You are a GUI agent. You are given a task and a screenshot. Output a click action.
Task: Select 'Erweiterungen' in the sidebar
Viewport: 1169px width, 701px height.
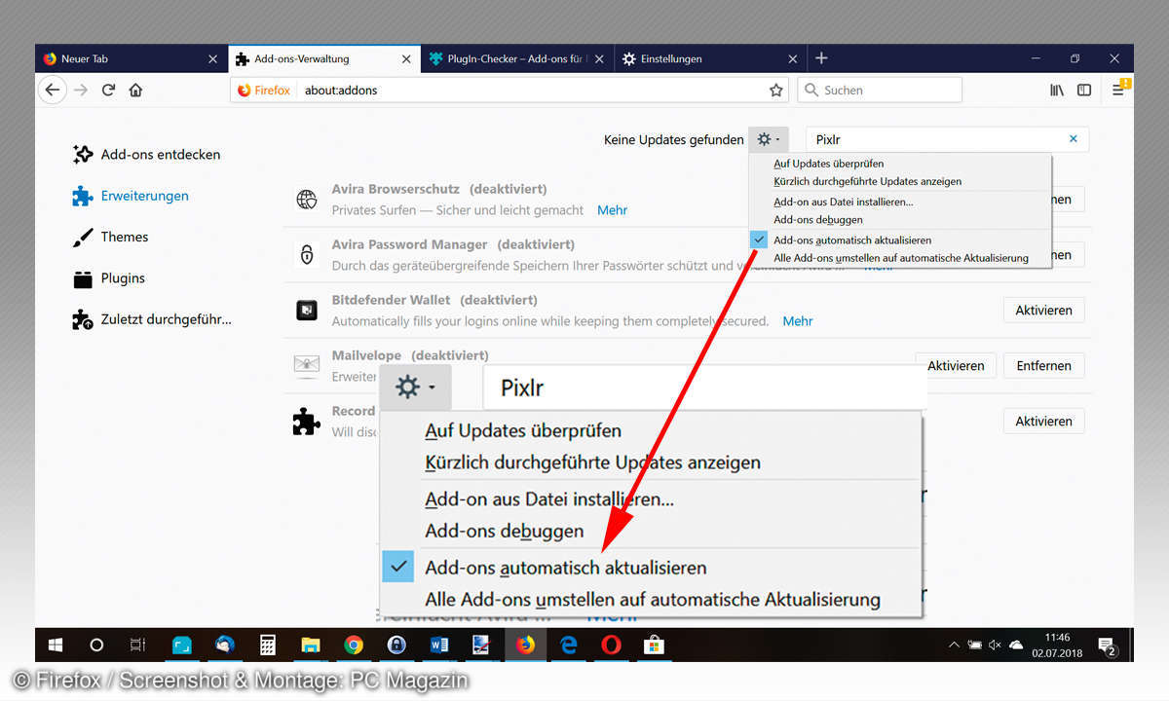(x=131, y=196)
